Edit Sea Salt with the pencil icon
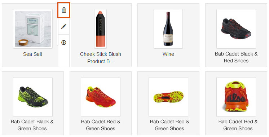The width and height of the screenshot is (269, 137). [x=64, y=26]
